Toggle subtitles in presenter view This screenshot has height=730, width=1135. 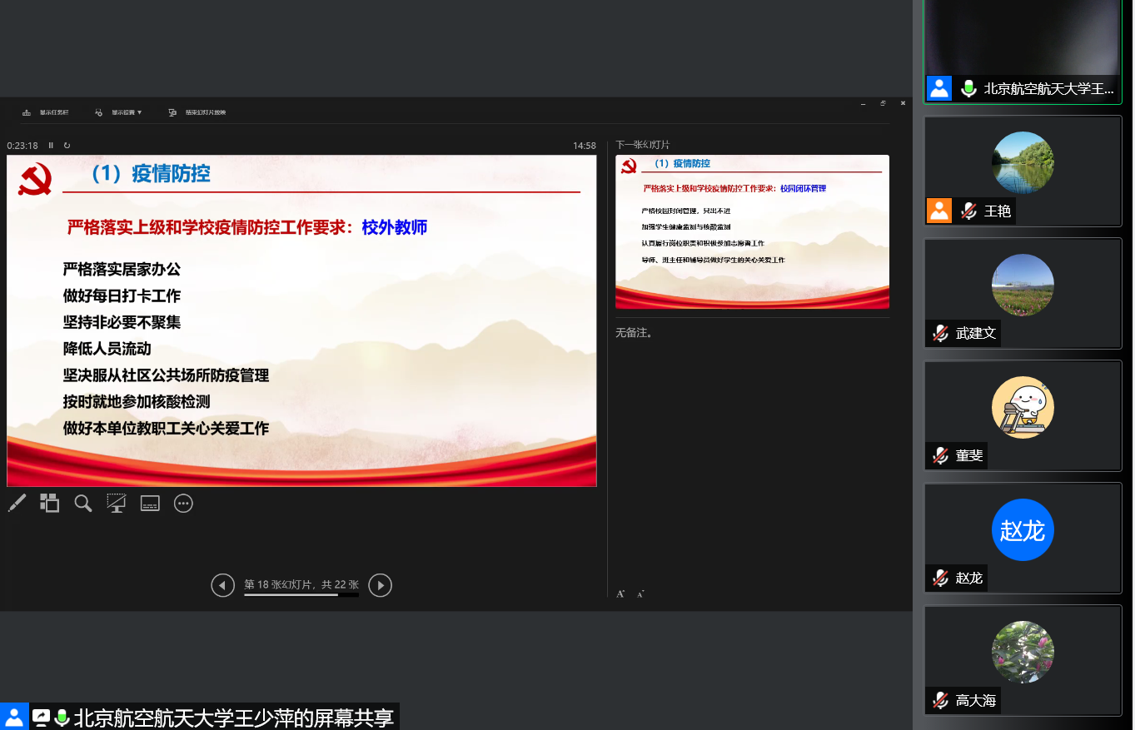tap(150, 503)
